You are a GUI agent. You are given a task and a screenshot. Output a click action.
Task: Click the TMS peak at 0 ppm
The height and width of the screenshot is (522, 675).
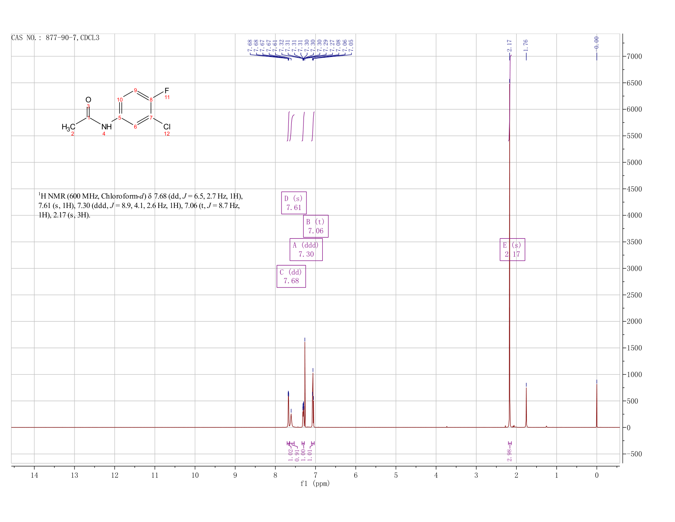click(596, 405)
